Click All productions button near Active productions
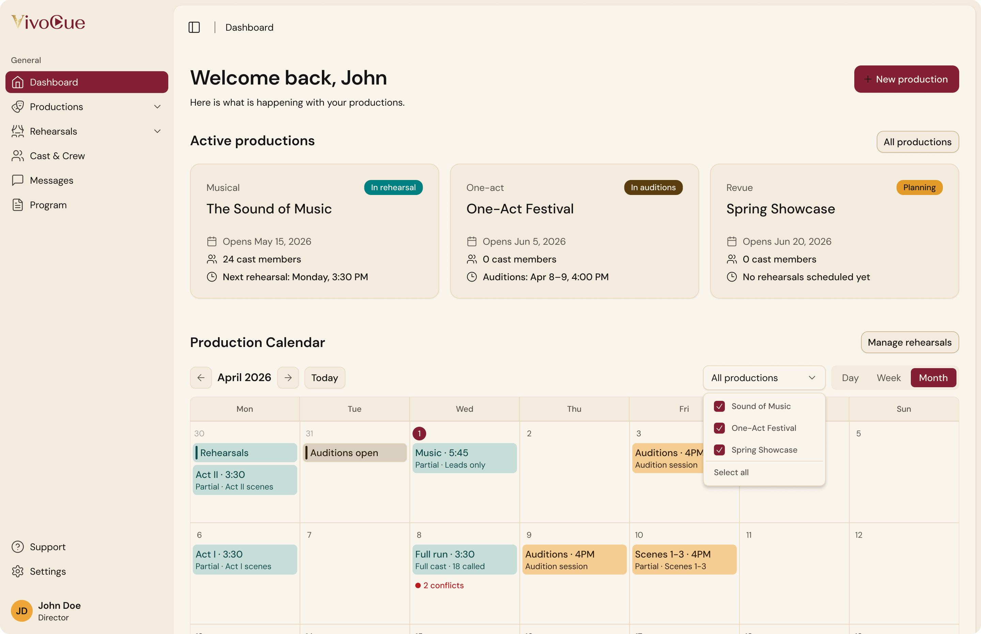981x634 pixels. (917, 142)
